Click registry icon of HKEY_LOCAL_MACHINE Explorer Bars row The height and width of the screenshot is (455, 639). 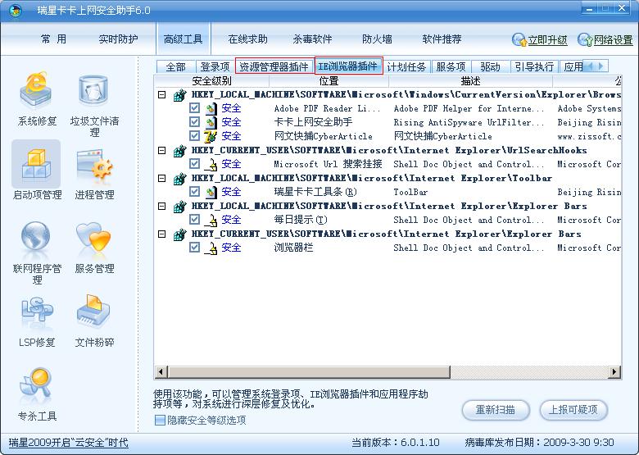click(179, 206)
